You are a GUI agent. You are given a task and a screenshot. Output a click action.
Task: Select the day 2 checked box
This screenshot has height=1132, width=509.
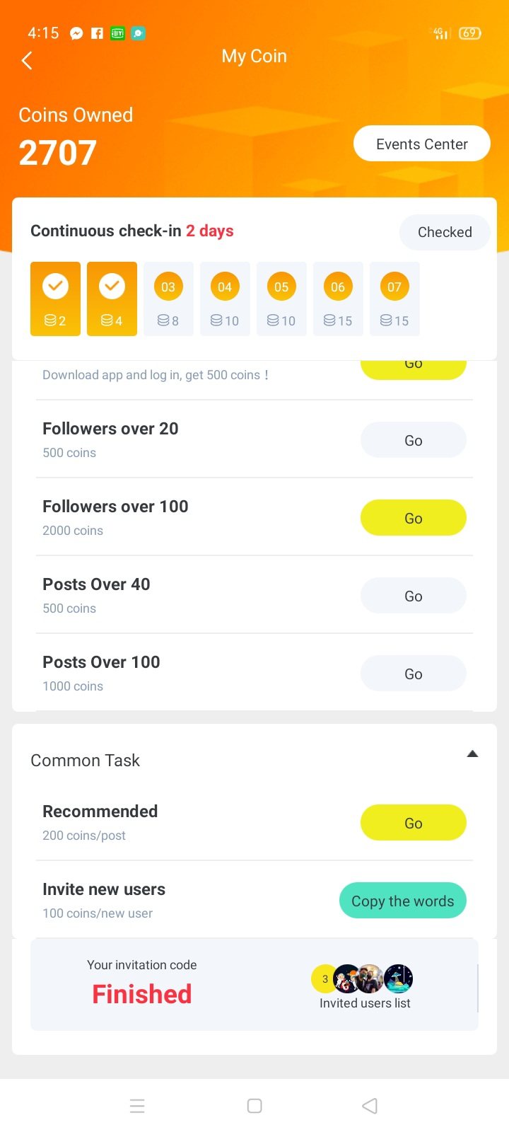pos(112,299)
